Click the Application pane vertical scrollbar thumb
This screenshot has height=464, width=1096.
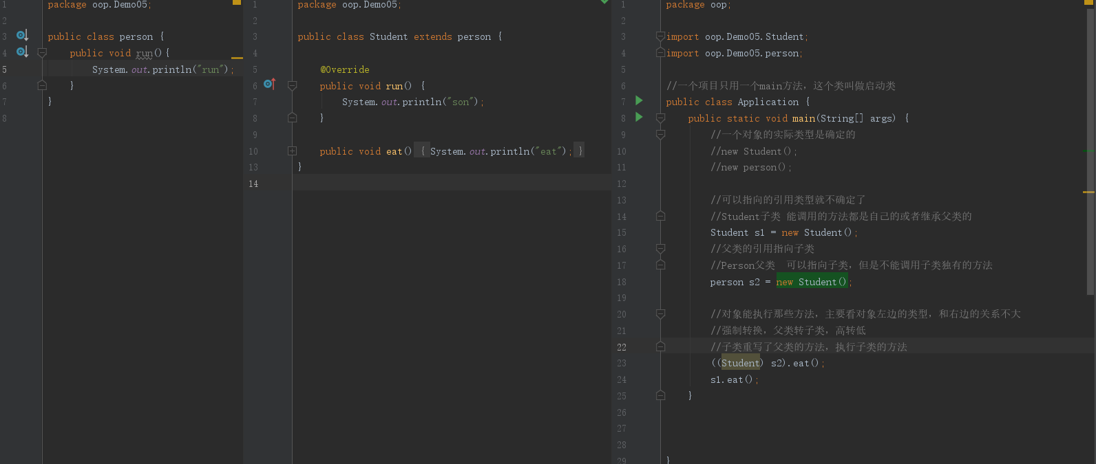pyautogui.click(x=1090, y=152)
